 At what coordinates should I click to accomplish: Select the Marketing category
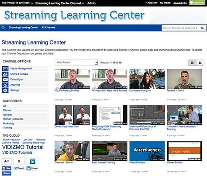click(8, 123)
